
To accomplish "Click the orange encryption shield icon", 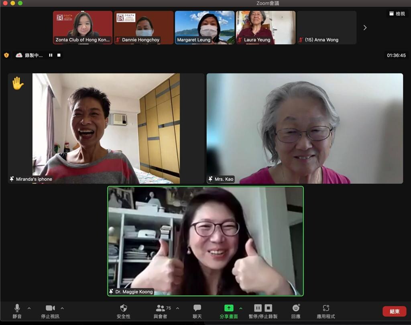I will pos(6,55).
